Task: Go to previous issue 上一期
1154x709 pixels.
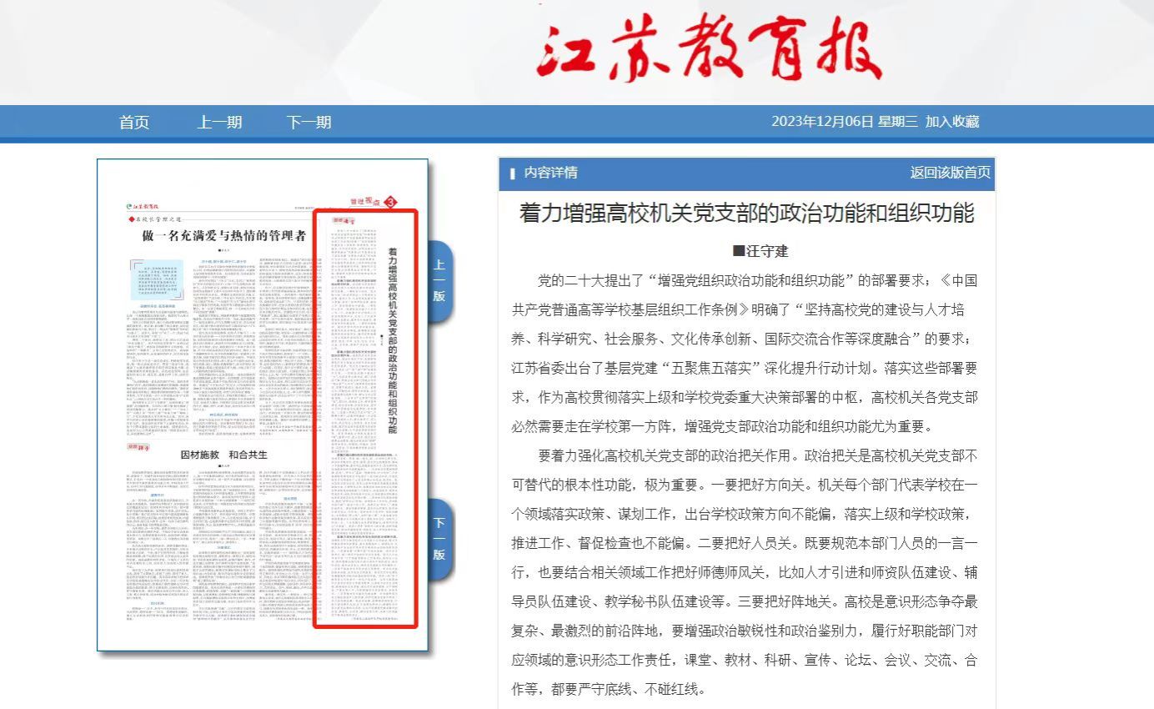Action: click(219, 123)
